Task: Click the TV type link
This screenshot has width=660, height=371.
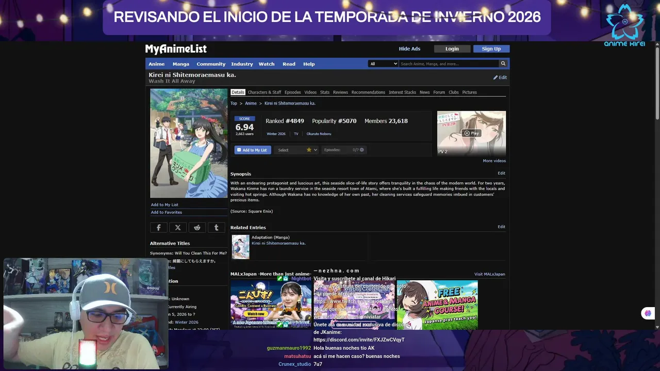Action: [296, 134]
